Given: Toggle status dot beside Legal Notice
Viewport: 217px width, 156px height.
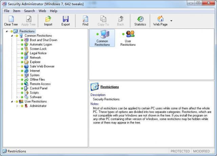Looking at the screenshot, I should point(22,53).
